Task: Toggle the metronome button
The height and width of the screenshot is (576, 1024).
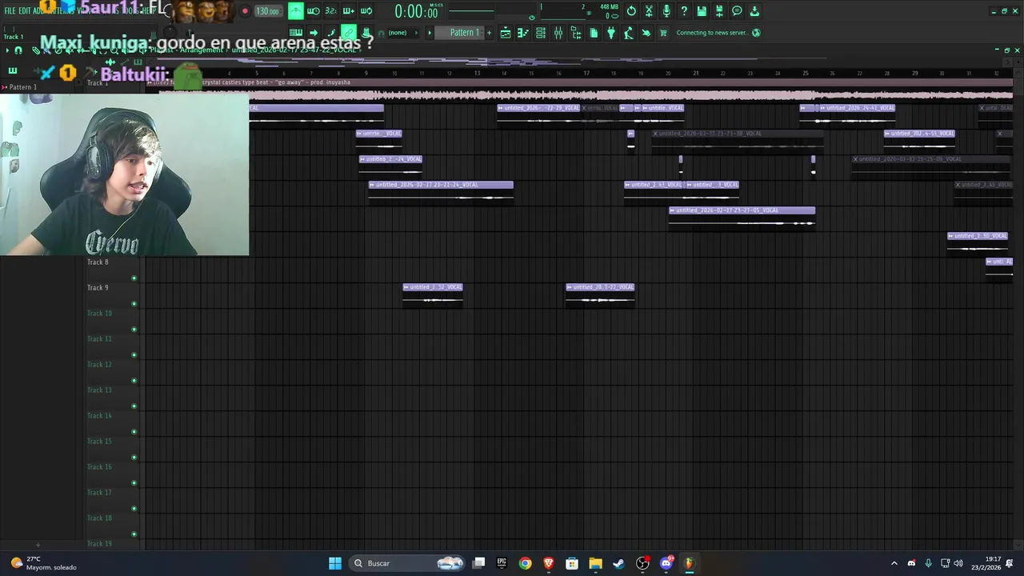Action: tap(296, 11)
